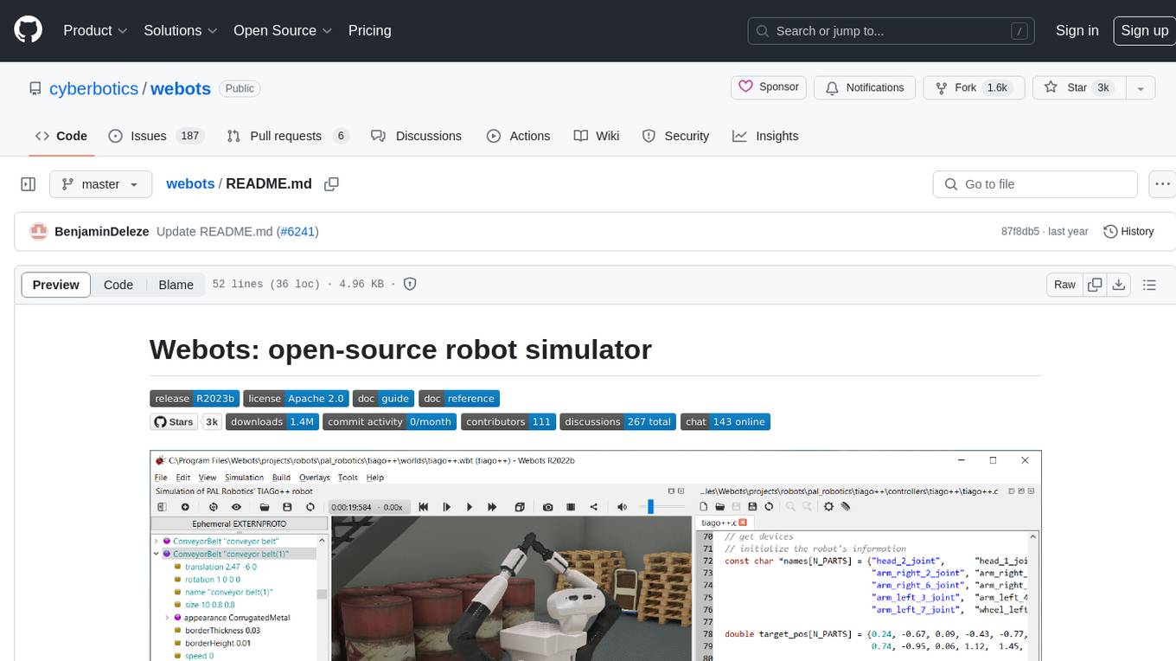
Task: Switch to the Discussions tab
Action: pos(416,136)
